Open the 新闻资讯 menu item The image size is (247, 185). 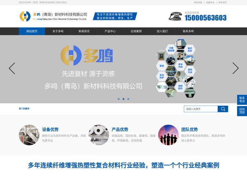tap(84, 31)
